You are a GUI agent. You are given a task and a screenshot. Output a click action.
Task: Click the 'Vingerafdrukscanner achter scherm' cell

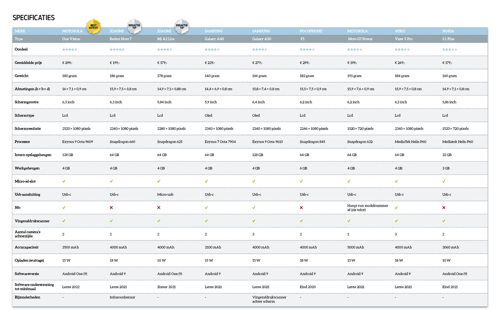tap(269, 299)
